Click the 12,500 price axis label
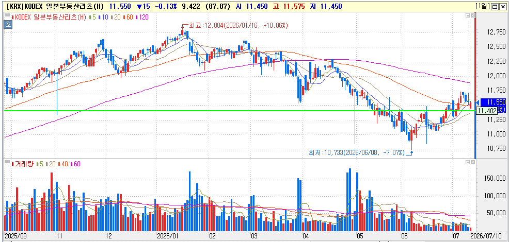 coord(496,47)
